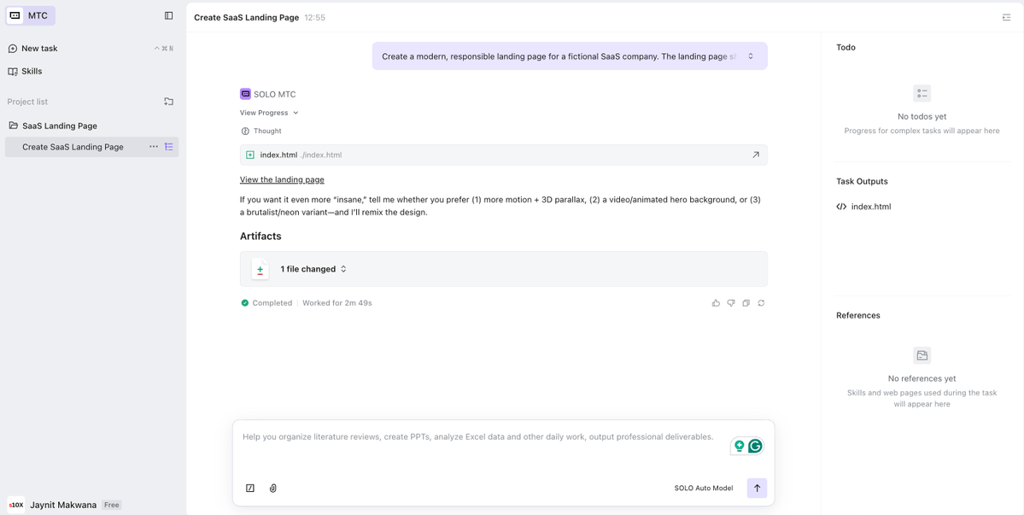The height and width of the screenshot is (515, 1024).
Task: Collapse the left sidebar panel icon
Action: pyautogui.click(x=168, y=15)
